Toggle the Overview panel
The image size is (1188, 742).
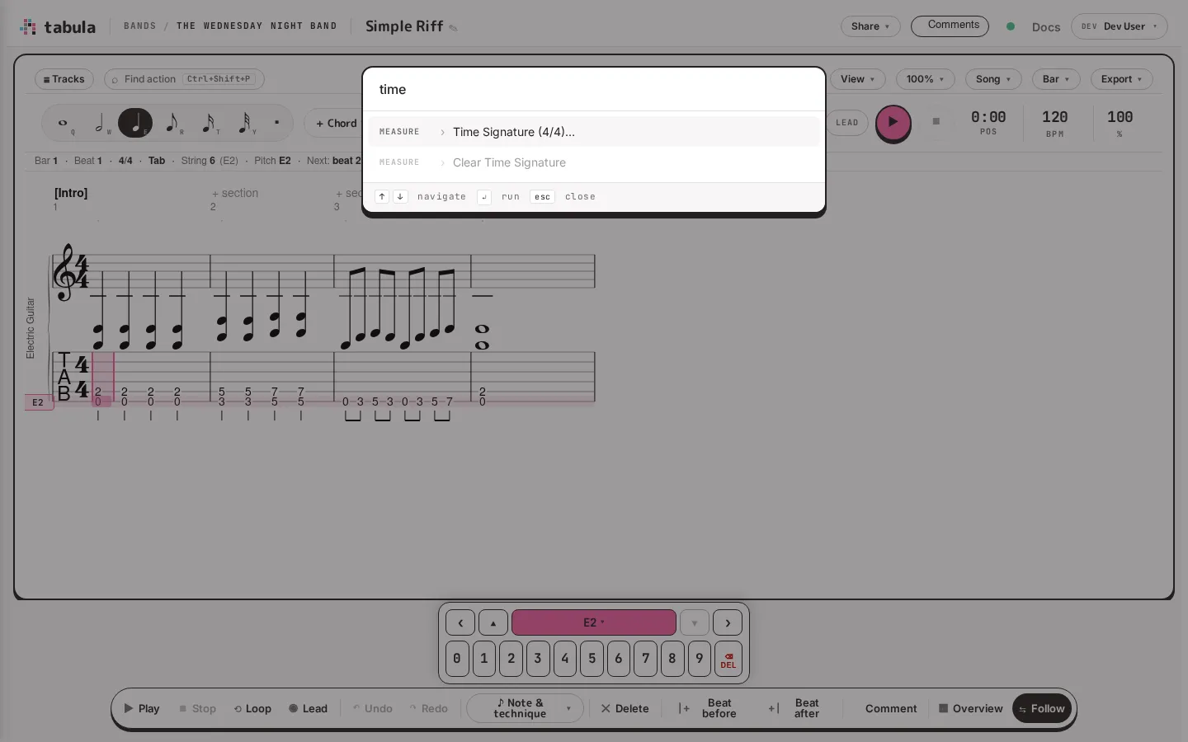pos(971,708)
